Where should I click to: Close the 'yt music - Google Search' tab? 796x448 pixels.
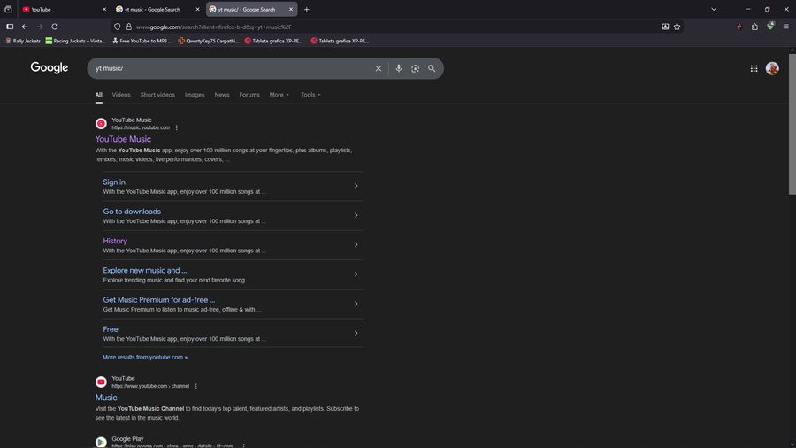[197, 9]
